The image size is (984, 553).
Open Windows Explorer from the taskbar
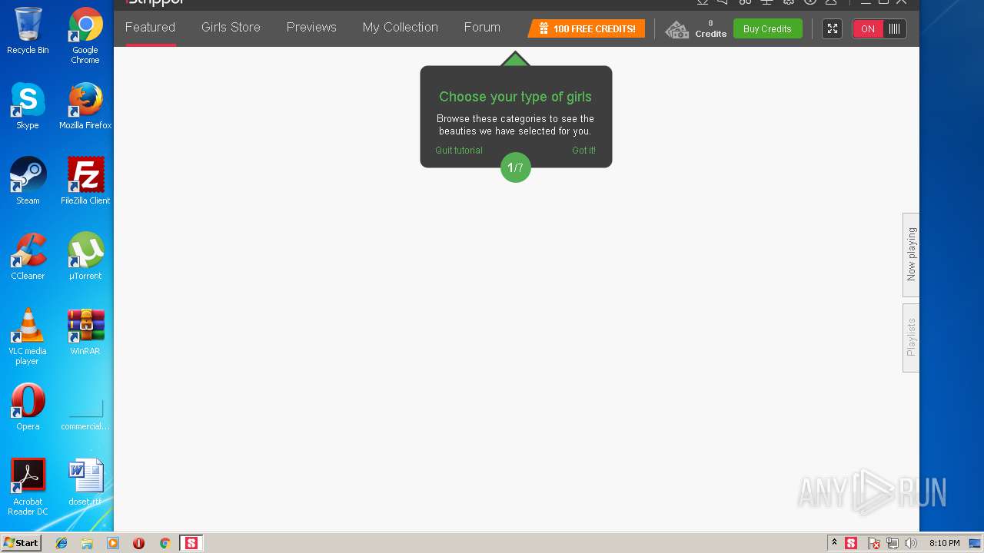87,543
